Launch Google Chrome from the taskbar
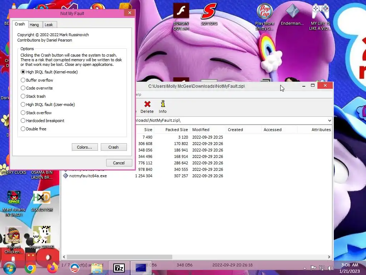 [x=30, y=268]
